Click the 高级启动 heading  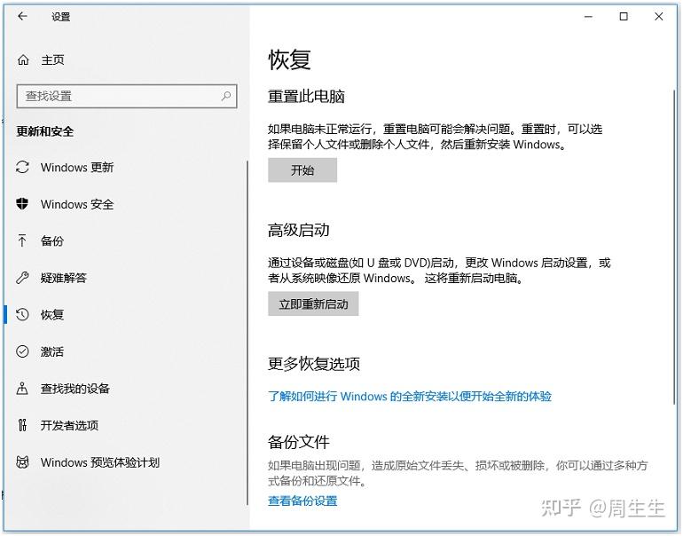(298, 230)
